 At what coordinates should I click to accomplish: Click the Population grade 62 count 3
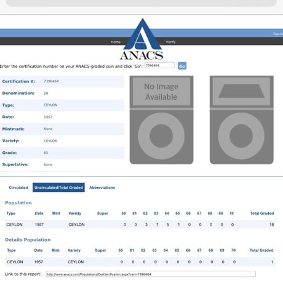coord(146,225)
